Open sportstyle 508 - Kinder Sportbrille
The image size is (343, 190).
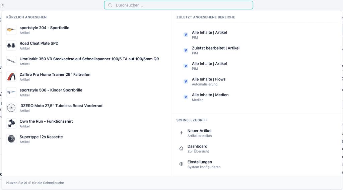[x=51, y=90]
